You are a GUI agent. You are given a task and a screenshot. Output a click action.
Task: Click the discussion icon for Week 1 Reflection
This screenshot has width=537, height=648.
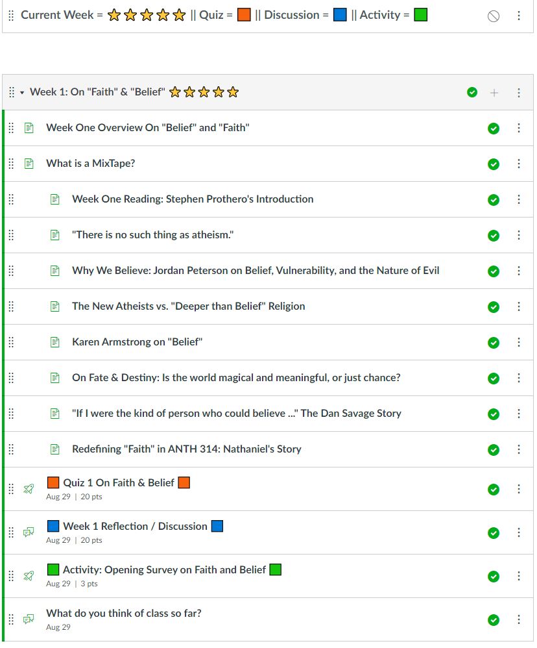[29, 532]
